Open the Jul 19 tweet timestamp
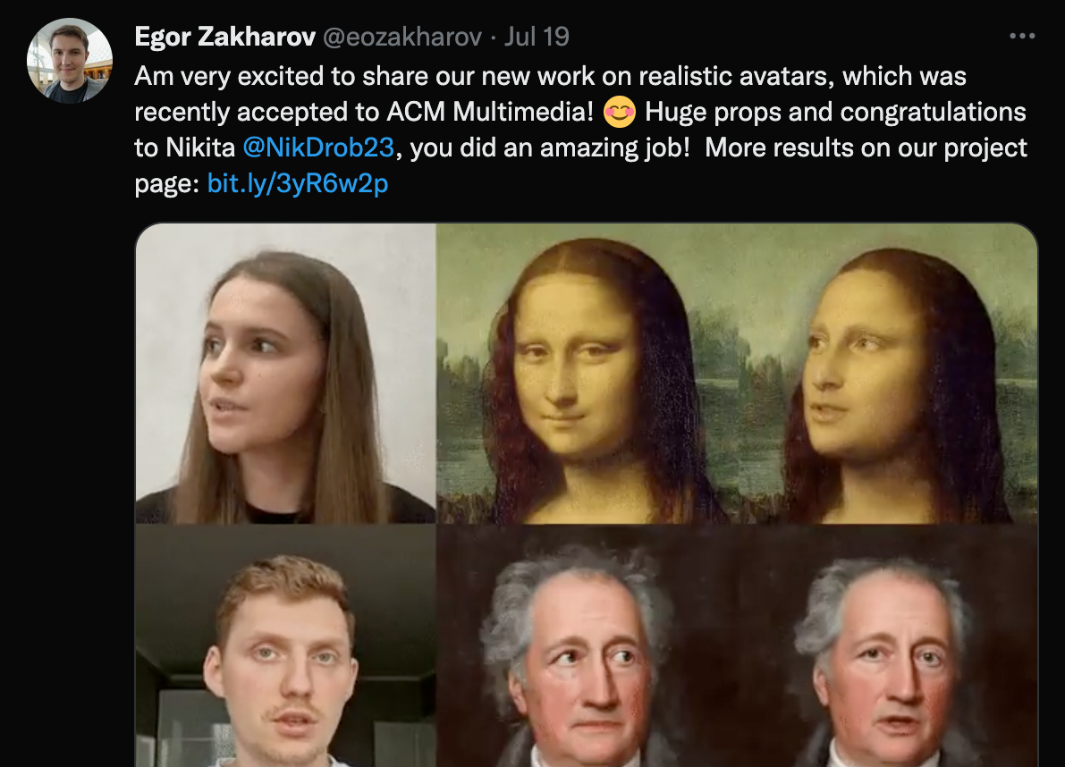The height and width of the screenshot is (767, 1065). point(537,37)
